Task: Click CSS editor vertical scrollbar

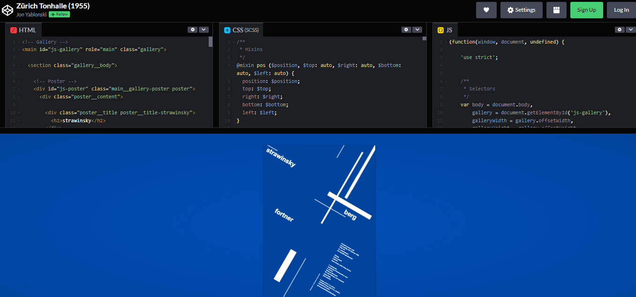Action: (424, 38)
